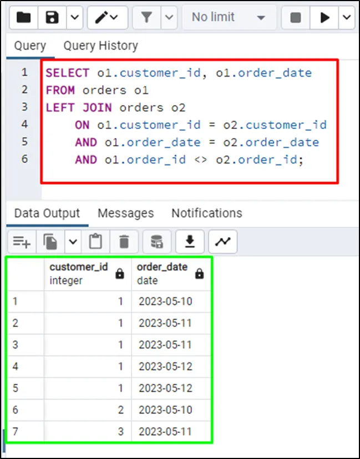Expand the execute options dropdown arrow
This screenshot has height=459, width=360.
[x=347, y=18]
